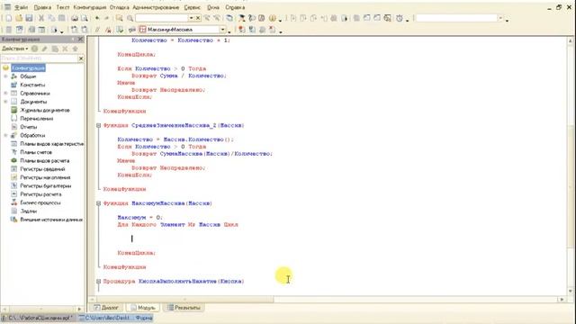Click the Document journals (Журналы документов) icon

pos(14,110)
